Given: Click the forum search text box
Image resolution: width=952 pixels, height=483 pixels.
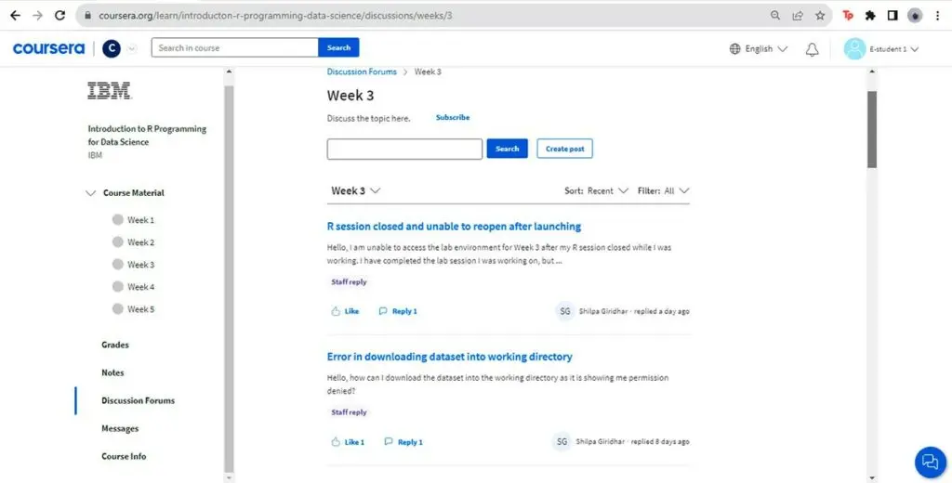Looking at the screenshot, I should click(404, 149).
